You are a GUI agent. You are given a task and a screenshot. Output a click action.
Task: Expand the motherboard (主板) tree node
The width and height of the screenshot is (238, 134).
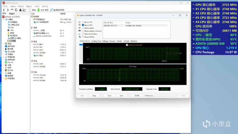(3, 44)
